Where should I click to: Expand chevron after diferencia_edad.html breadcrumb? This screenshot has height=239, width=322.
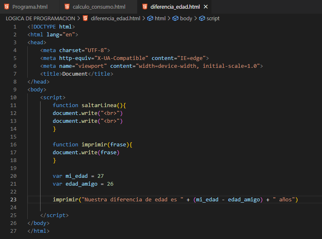[144, 19]
